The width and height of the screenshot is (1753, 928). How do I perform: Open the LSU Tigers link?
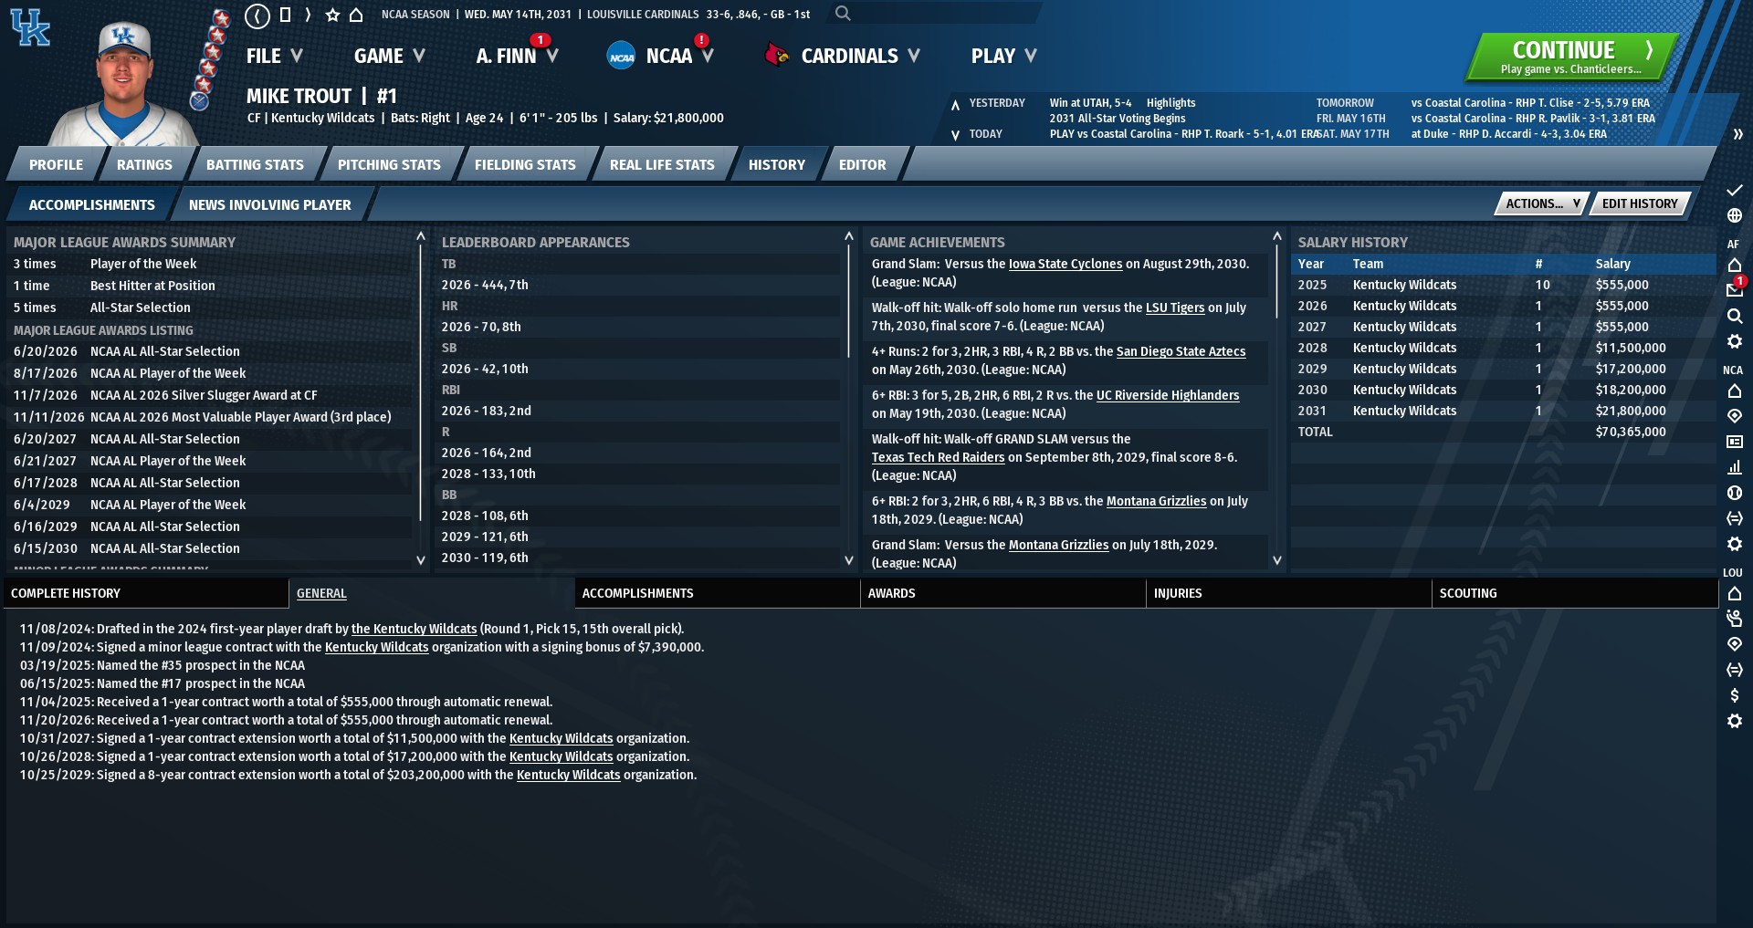(1175, 308)
